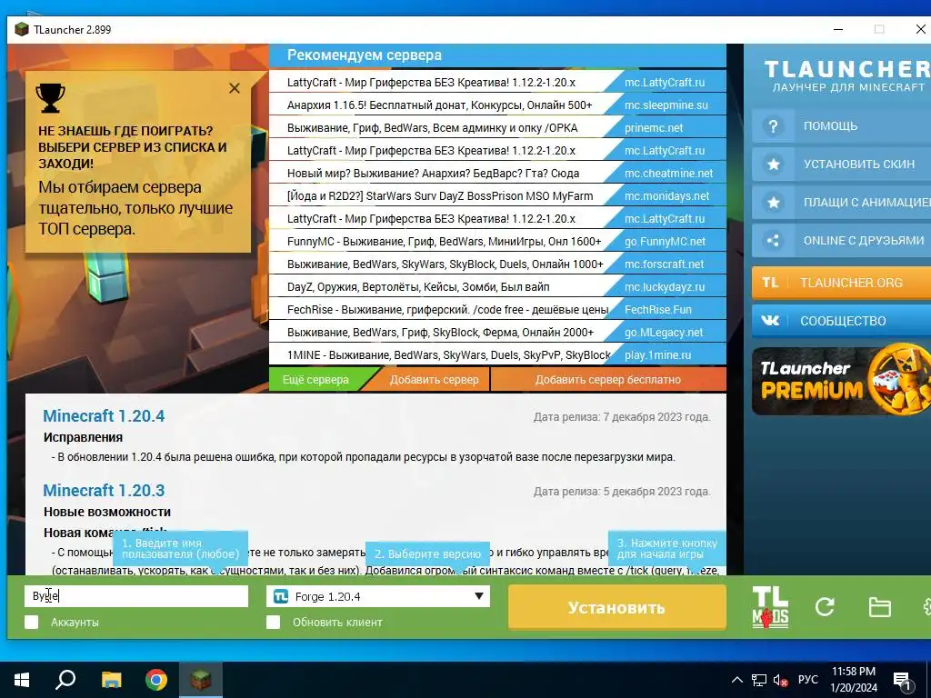Click the StarWars Surv DayZ server row

pos(497,196)
